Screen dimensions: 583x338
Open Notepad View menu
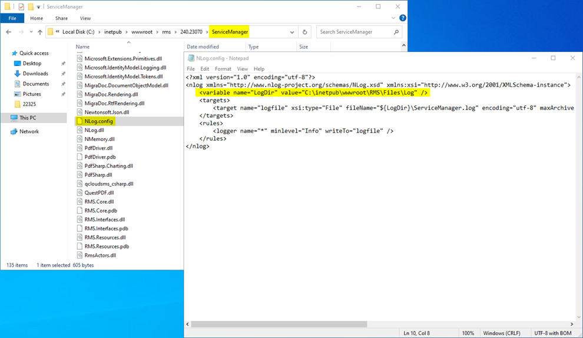[243, 69]
